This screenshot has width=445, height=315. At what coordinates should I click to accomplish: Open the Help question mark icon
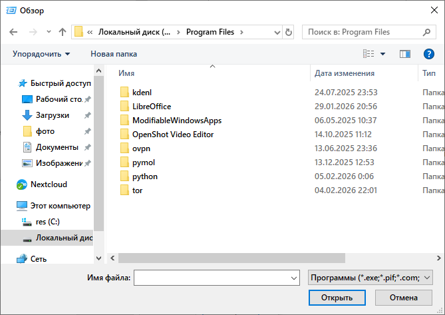pos(428,53)
